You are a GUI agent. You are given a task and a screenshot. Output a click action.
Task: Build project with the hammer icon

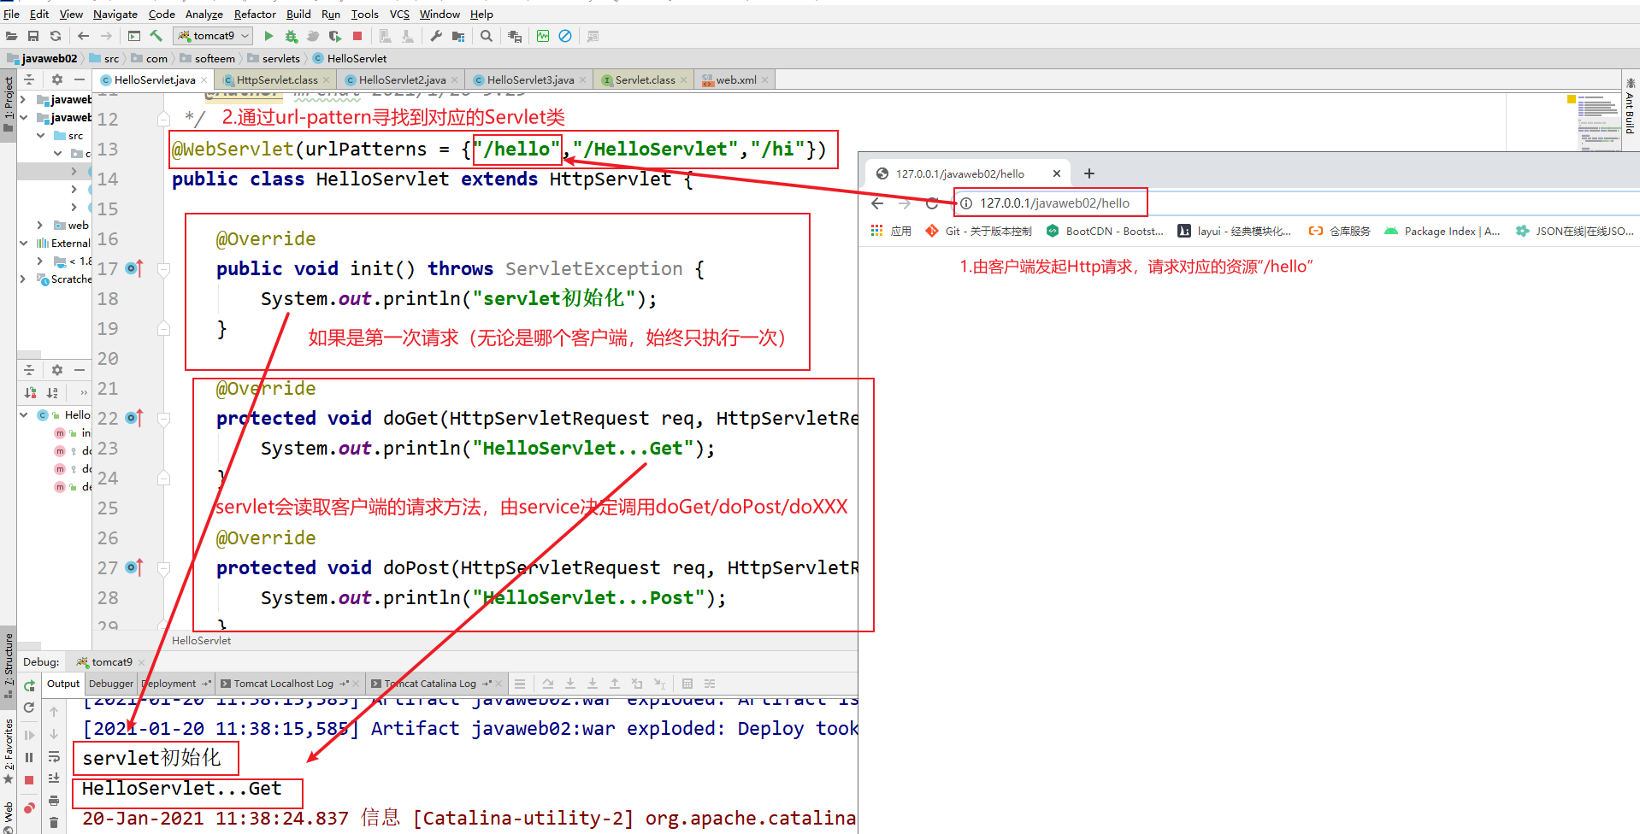156,36
